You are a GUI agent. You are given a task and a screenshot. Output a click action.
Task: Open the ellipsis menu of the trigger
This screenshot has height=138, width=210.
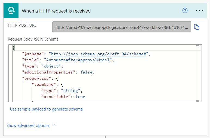click(199, 11)
